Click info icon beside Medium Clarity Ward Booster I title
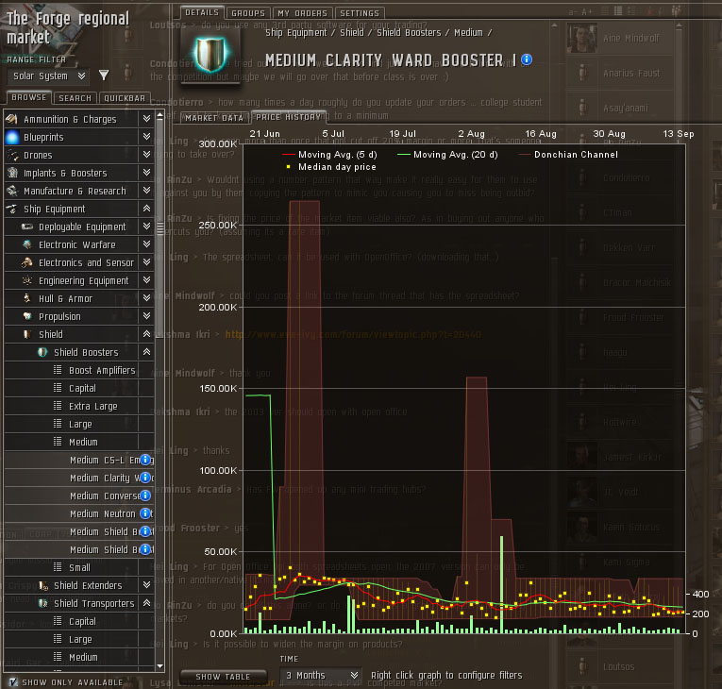The image size is (722, 689). click(527, 59)
